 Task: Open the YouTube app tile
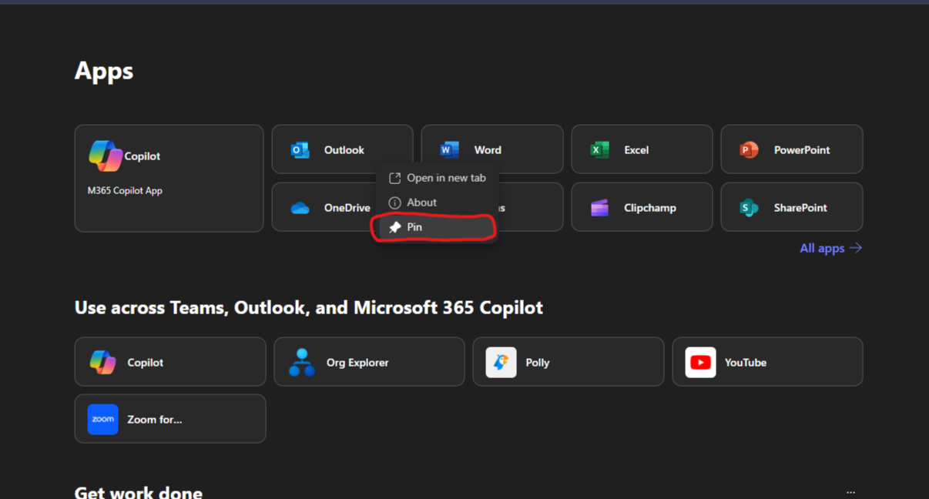[767, 362]
